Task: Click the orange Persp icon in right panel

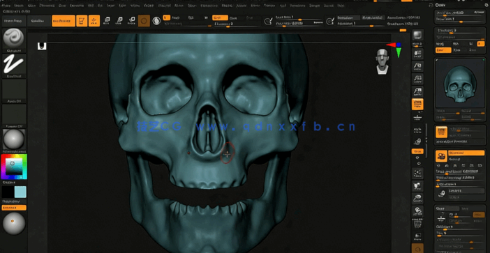Action: pos(441,132)
